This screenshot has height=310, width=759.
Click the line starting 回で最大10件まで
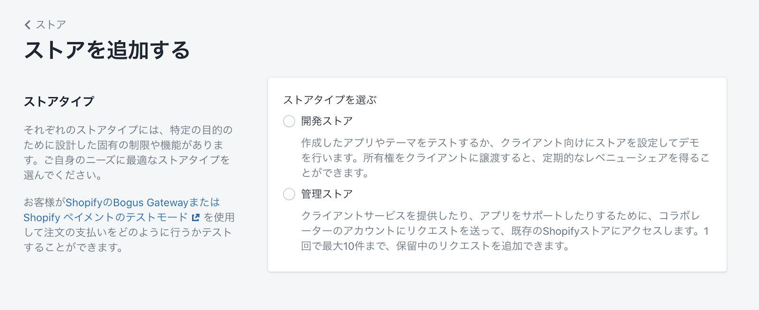tap(435, 246)
